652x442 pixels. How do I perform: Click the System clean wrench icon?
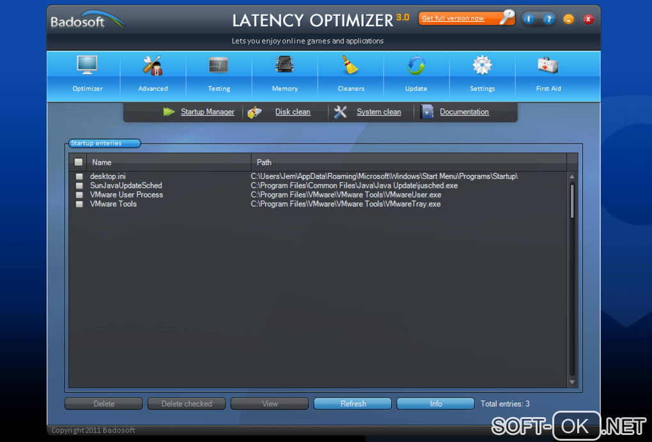tap(340, 112)
